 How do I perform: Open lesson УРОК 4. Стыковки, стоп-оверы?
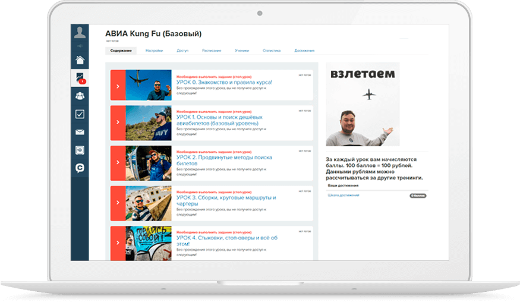(x=227, y=241)
